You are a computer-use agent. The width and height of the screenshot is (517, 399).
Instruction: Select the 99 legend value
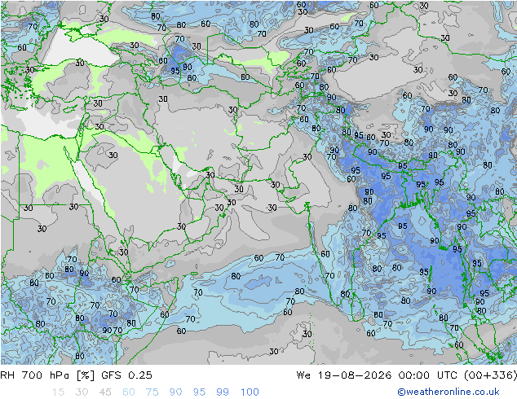(x=223, y=392)
